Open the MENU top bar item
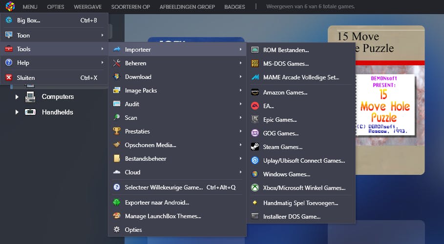 [x=30, y=7]
